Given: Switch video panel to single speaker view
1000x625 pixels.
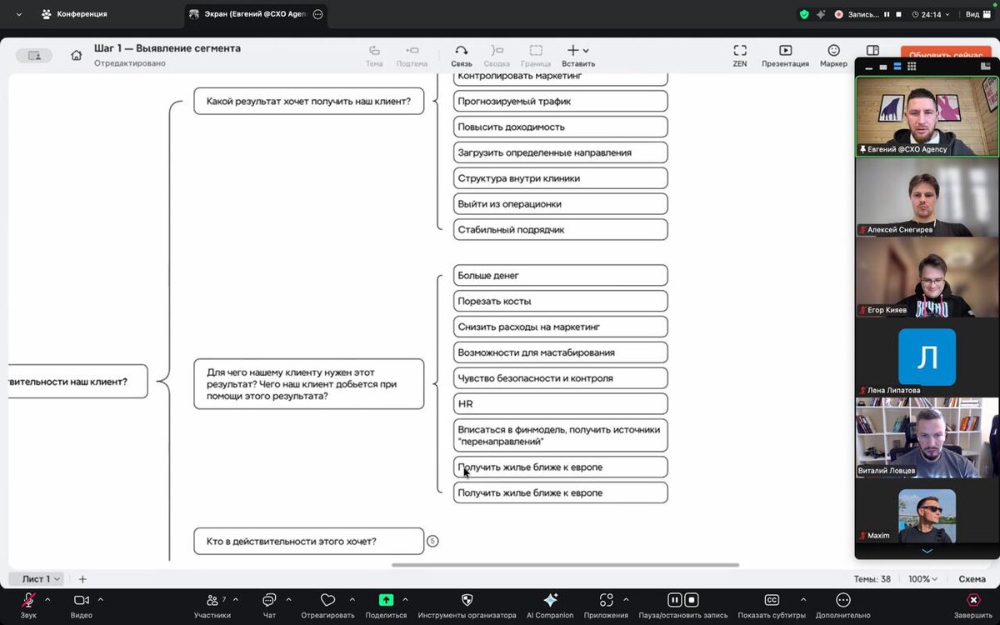Looking at the screenshot, I should (883, 67).
